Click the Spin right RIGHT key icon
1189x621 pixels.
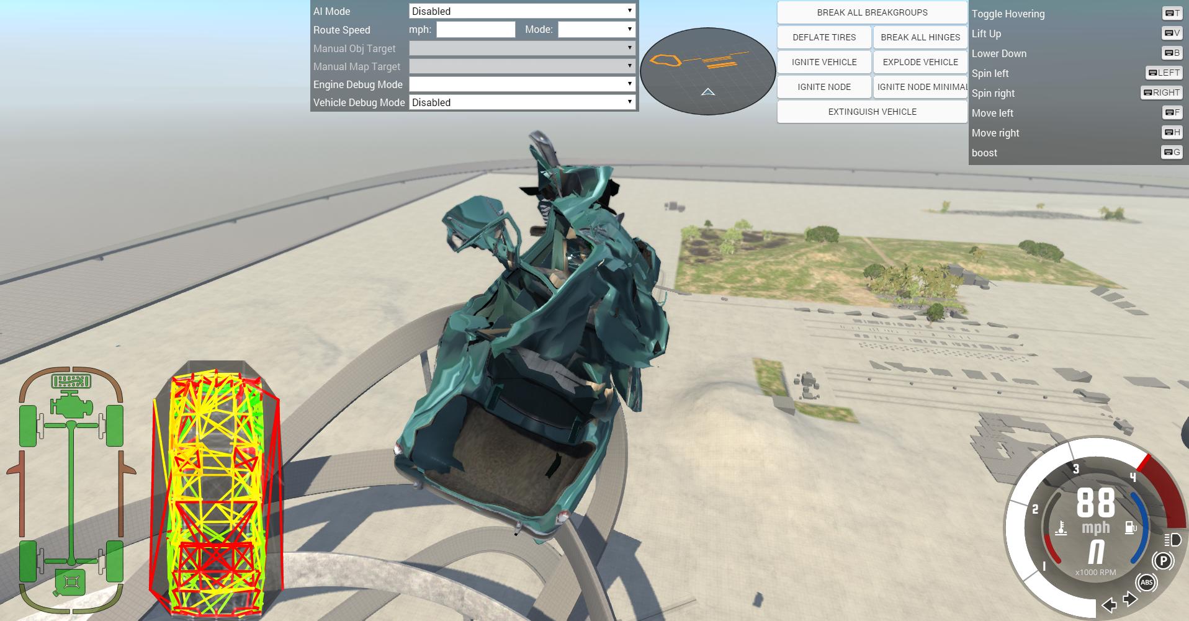pos(1162,92)
